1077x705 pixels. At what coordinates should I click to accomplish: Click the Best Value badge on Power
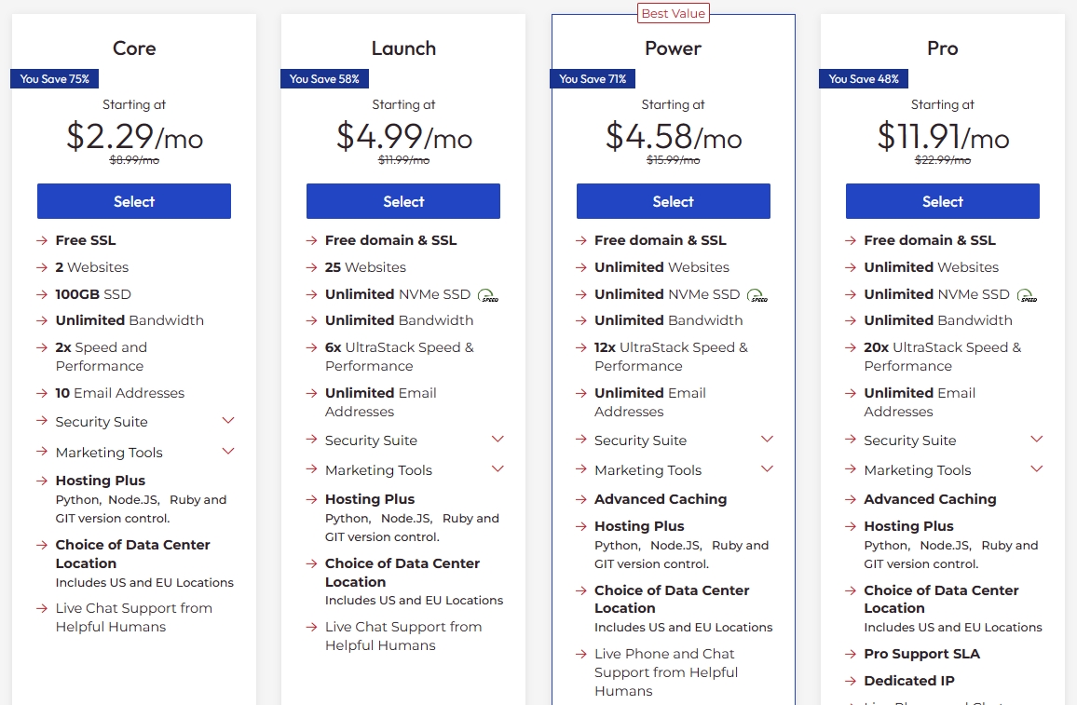673,13
